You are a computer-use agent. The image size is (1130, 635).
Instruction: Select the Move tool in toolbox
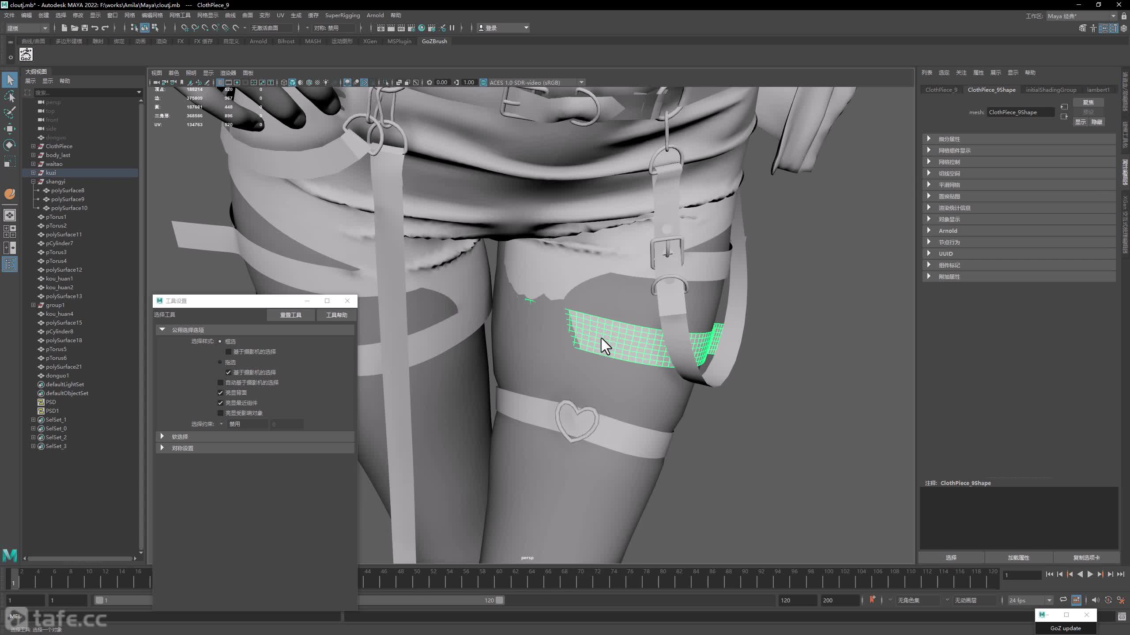[x=10, y=129]
